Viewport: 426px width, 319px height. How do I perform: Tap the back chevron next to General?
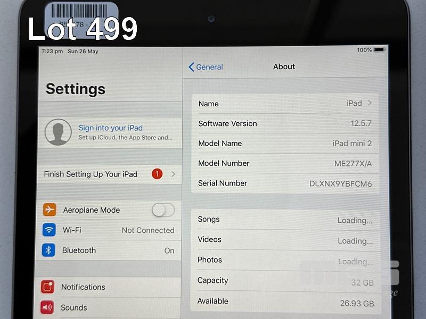click(191, 67)
